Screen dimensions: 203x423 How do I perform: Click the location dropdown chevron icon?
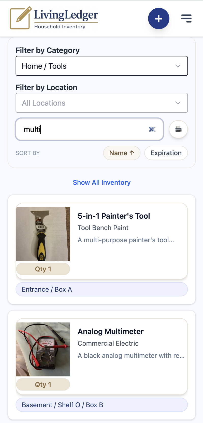178,103
